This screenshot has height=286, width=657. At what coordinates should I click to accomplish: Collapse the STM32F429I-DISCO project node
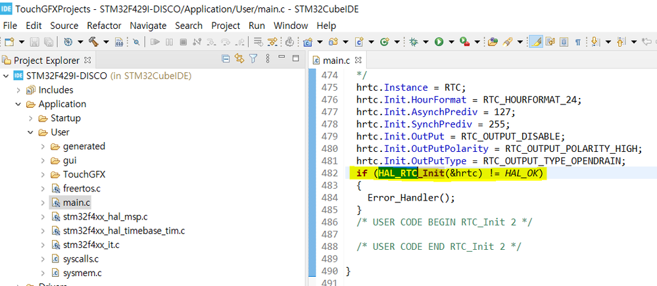[6, 76]
